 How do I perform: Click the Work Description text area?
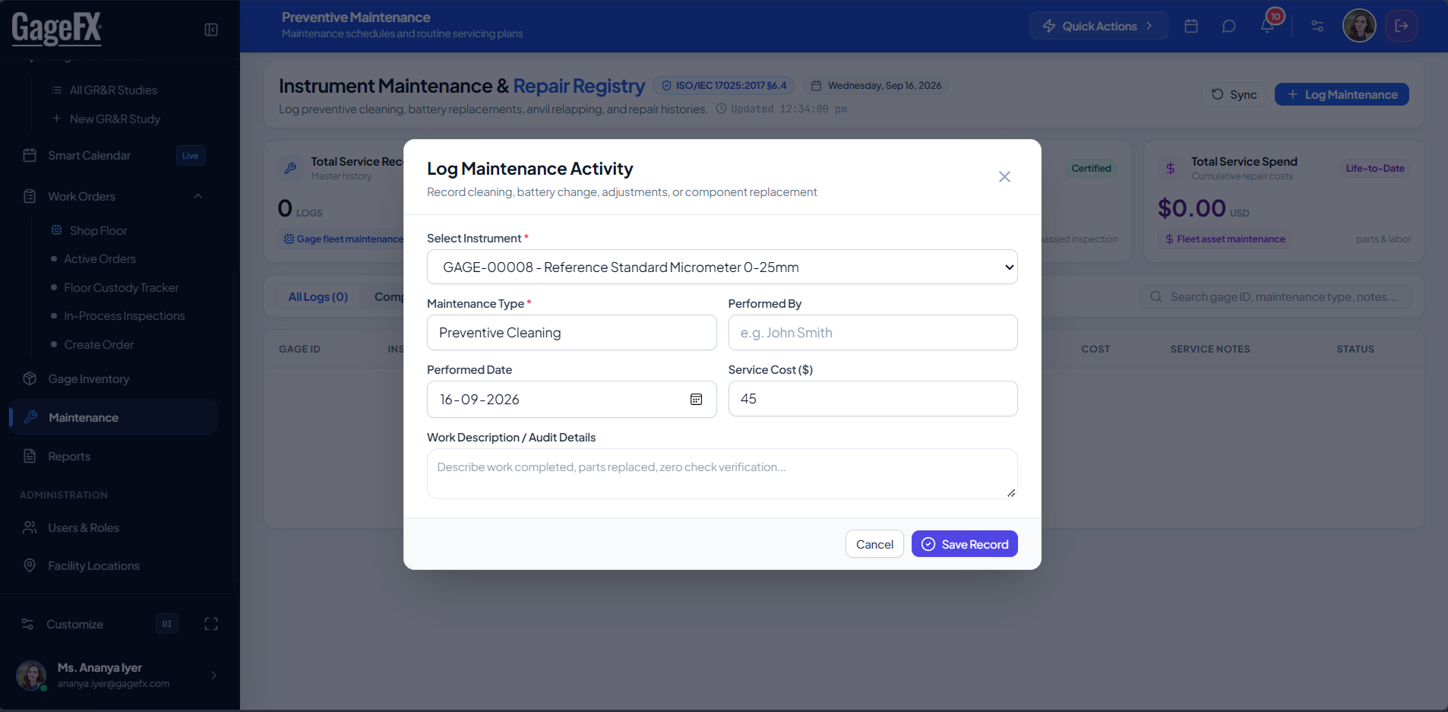(x=722, y=473)
